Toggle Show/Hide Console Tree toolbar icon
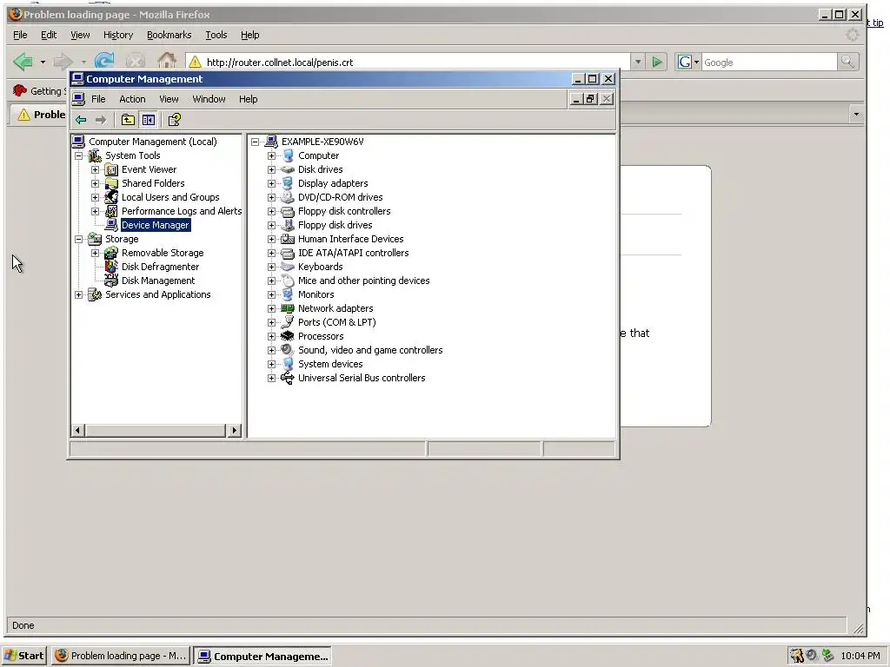 click(x=149, y=120)
